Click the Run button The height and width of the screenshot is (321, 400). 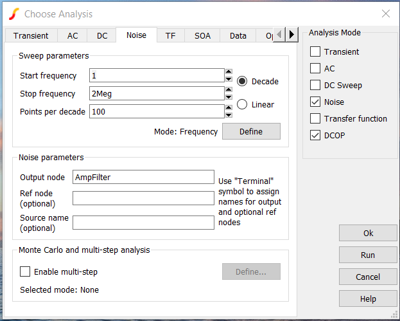pyautogui.click(x=368, y=255)
